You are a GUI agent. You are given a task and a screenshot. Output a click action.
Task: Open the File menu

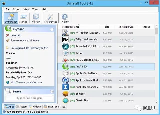tap(8, 9)
